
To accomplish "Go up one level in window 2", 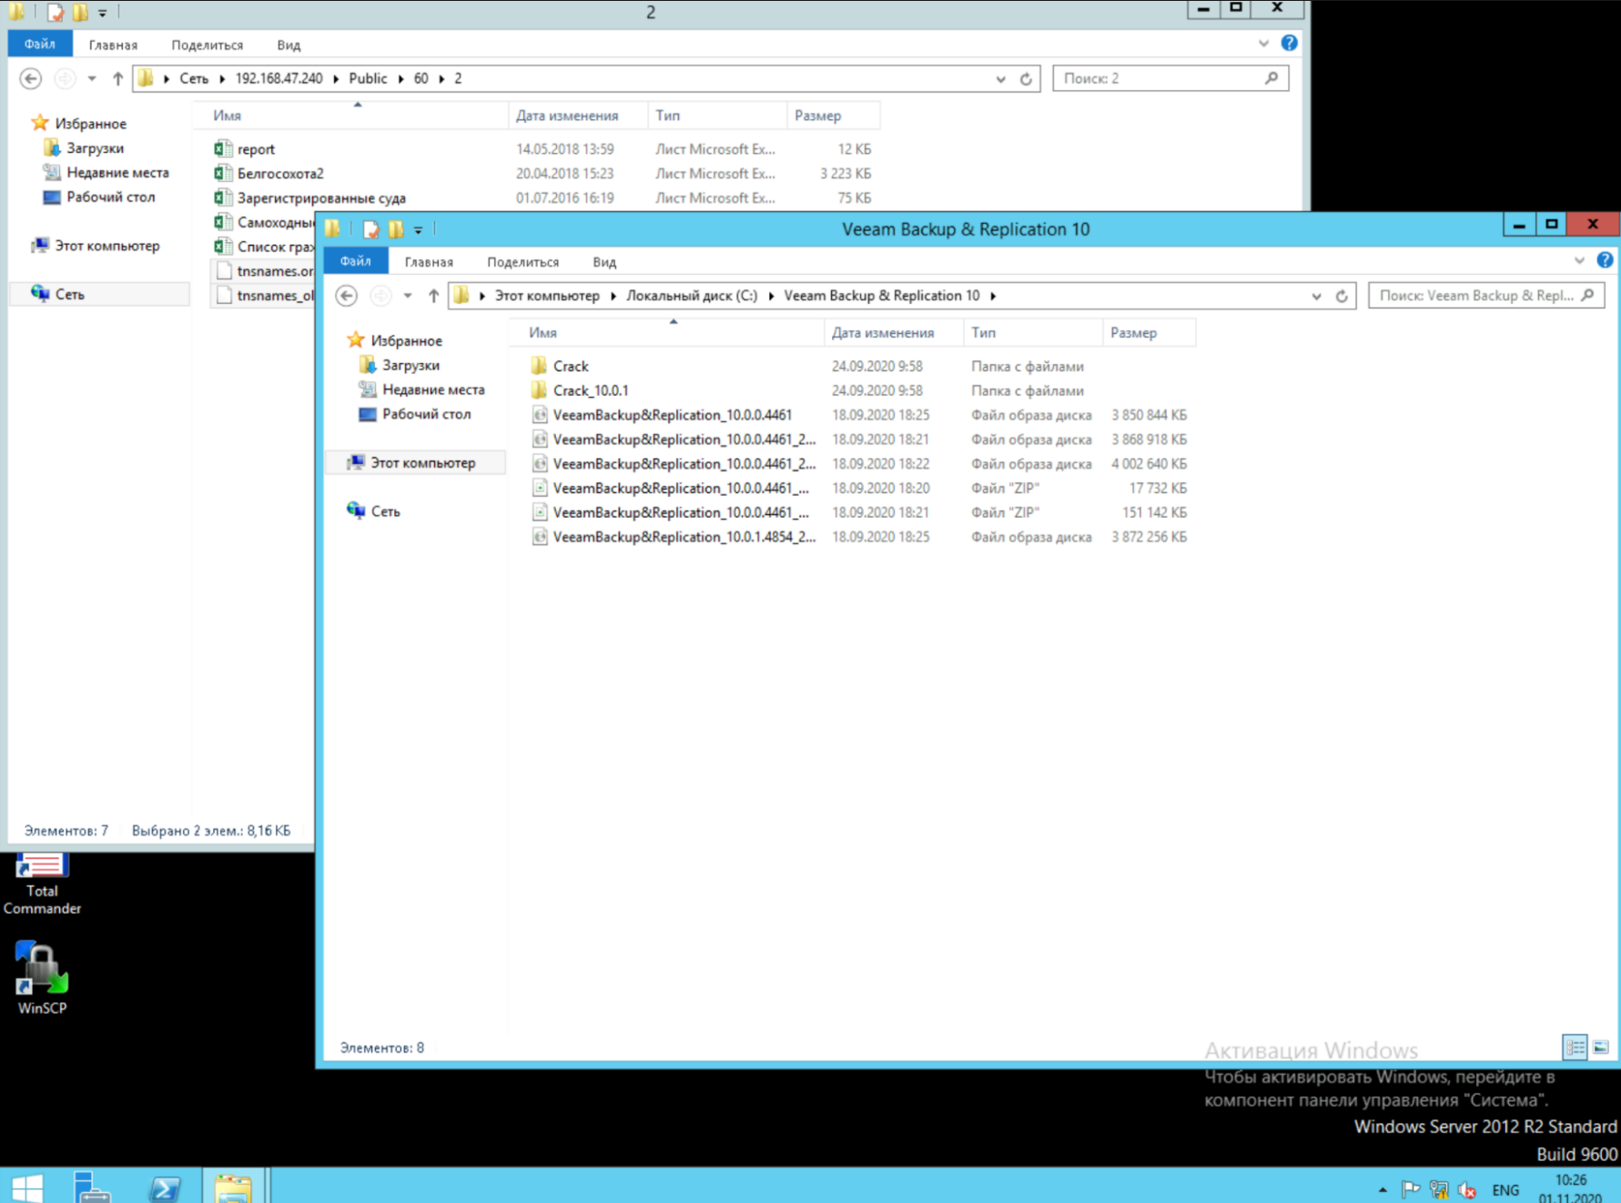I will coord(117,78).
